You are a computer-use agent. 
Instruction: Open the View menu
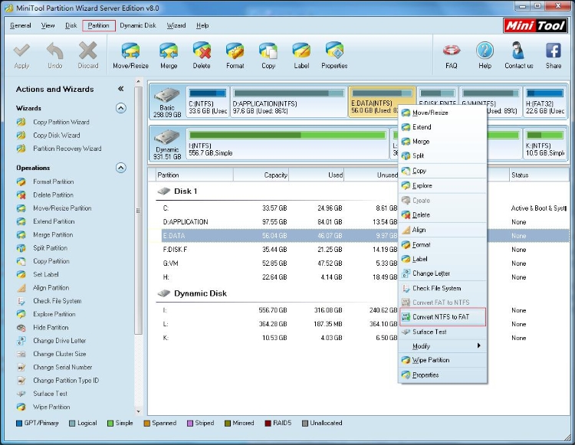[x=48, y=25]
